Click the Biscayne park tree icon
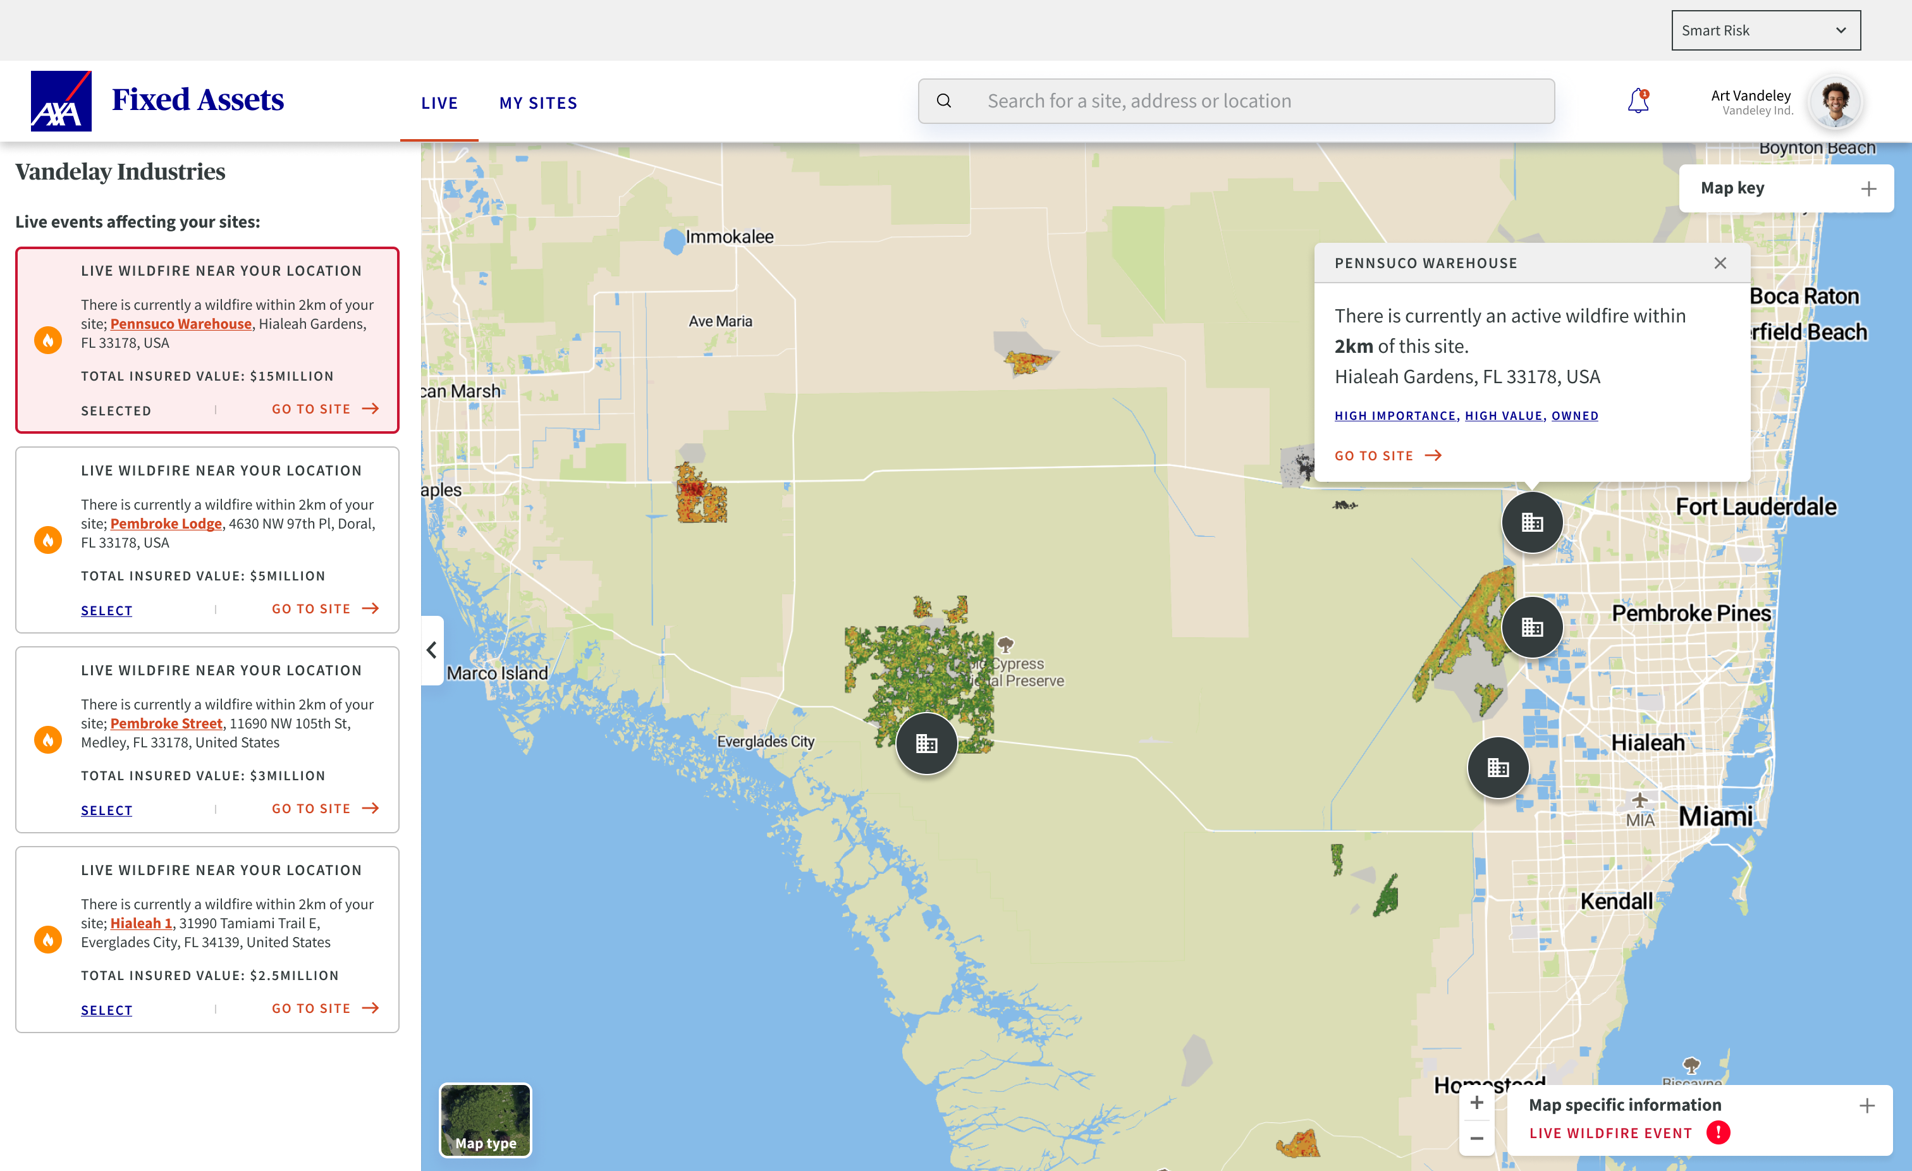This screenshot has width=1912, height=1171. (1691, 1064)
